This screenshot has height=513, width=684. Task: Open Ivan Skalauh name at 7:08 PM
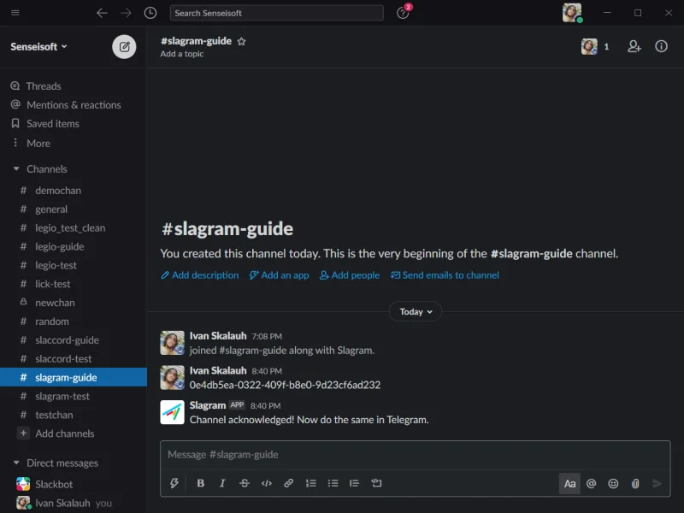click(218, 336)
